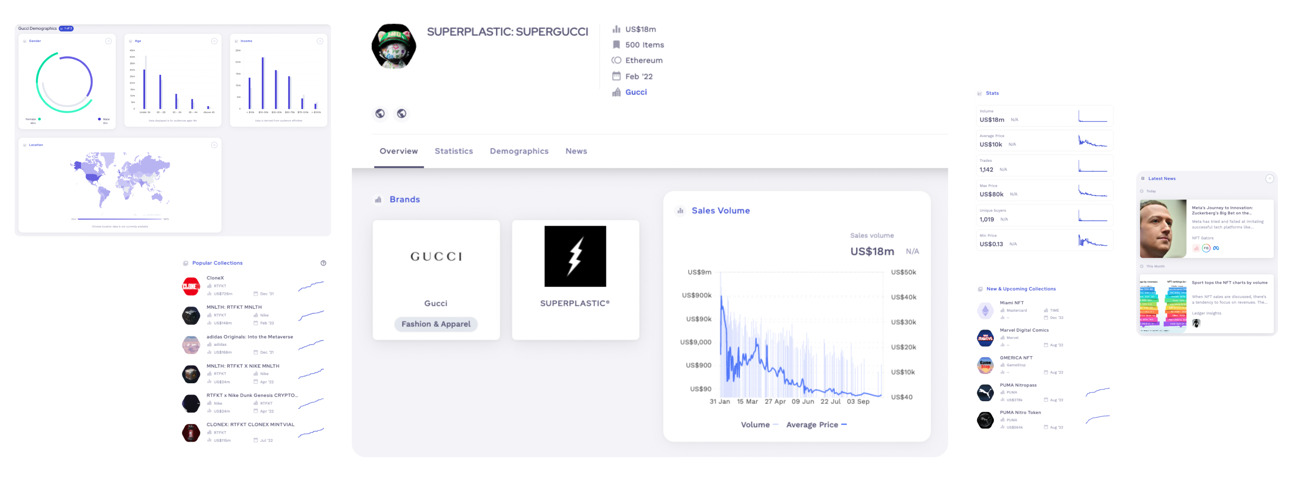1300x484 pixels.
Task: Switch to the Statistics tab
Action: (454, 151)
